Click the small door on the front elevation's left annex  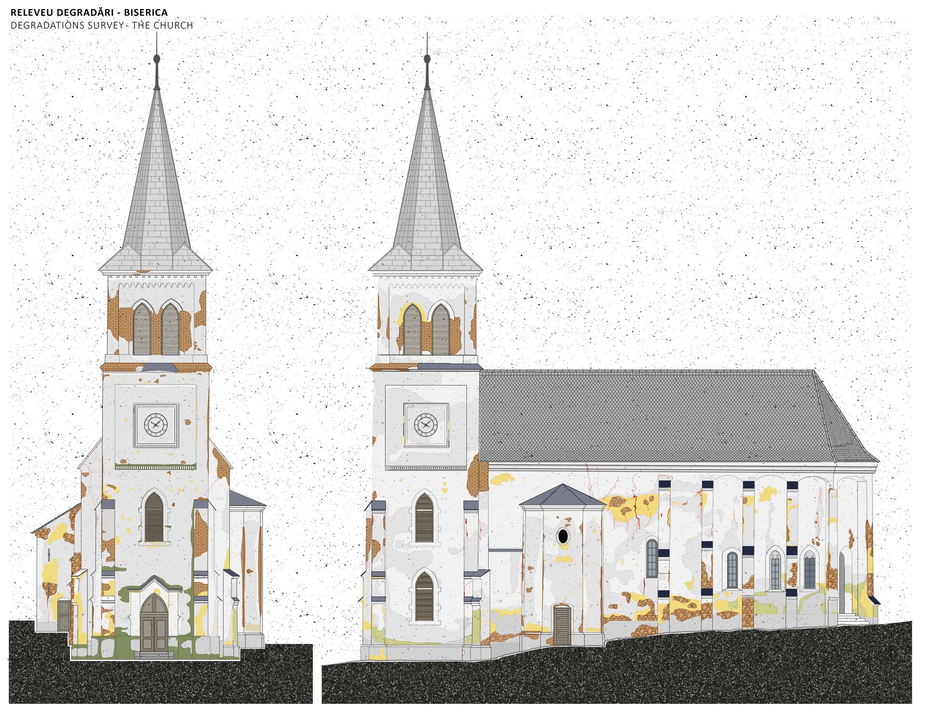(x=63, y=616)
